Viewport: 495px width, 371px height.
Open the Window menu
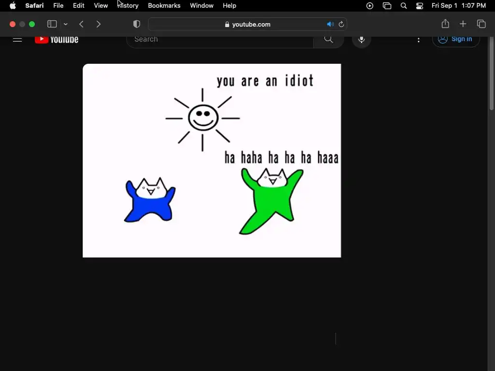202,6
